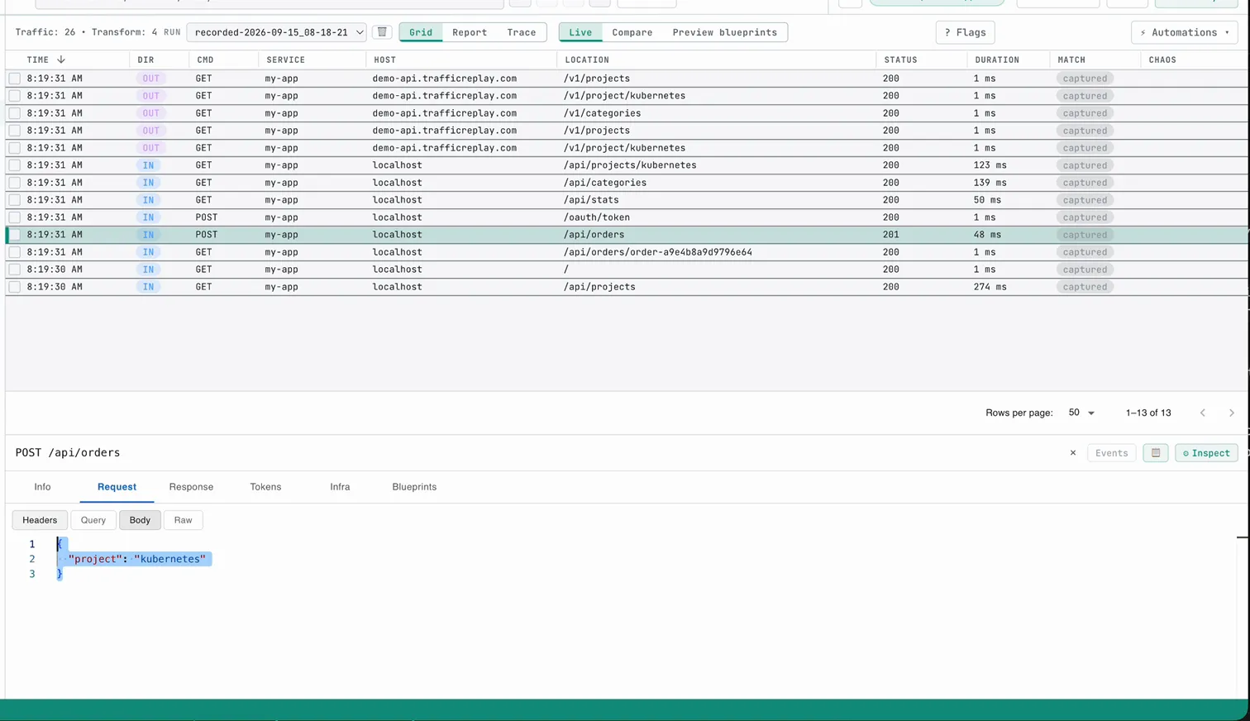Open Preview blueprints tab
Image resolution: width=1250 pixels, height=721 pixels.
pyautogui.click(x=725, y=32)
